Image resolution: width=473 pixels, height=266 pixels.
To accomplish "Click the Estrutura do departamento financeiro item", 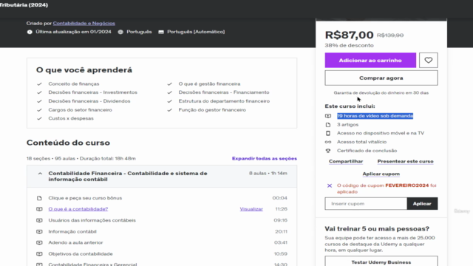I will 224,101.
